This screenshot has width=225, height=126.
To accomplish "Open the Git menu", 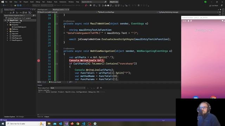I will pyautogui.click(x=20, y=2).
